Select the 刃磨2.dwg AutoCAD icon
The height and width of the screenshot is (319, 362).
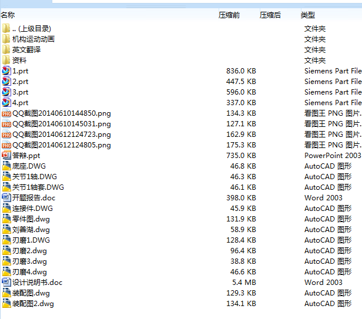pos(6,251)
